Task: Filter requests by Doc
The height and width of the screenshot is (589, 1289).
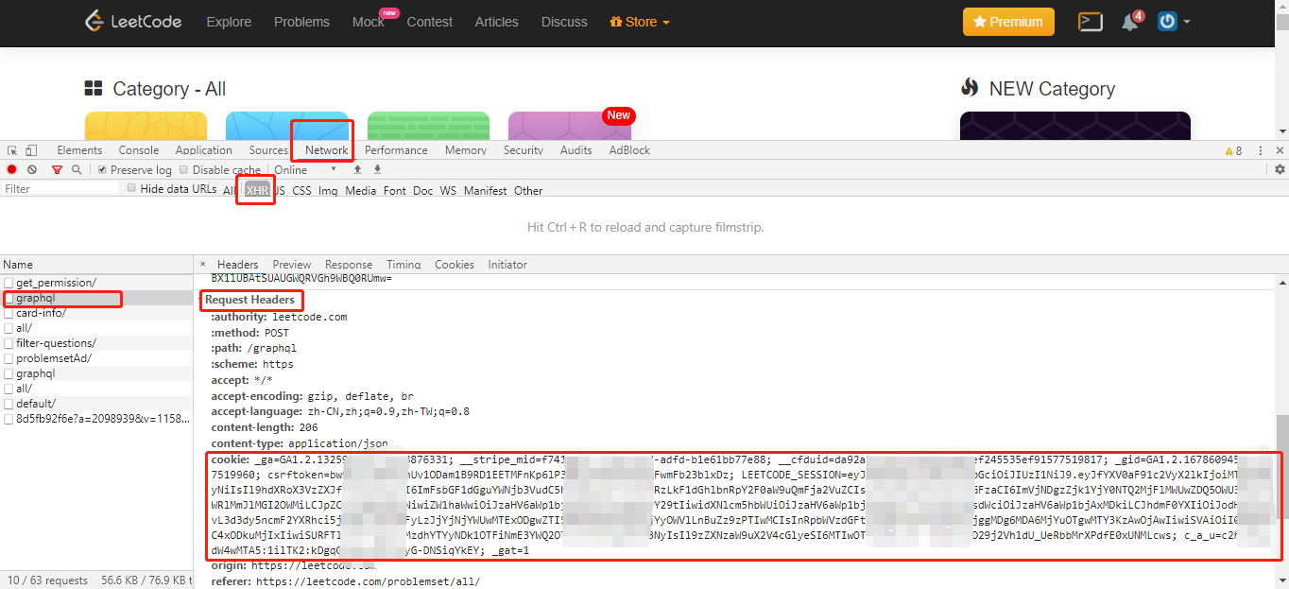Action: pyautogui.click(x=422, y=190)
